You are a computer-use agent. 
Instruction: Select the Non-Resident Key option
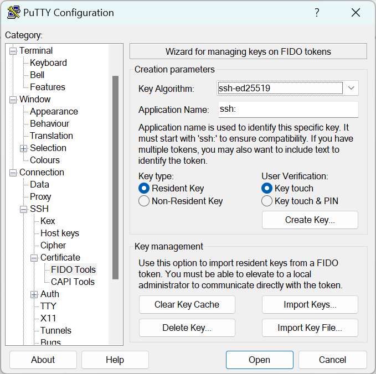click(x=144, y=201)
